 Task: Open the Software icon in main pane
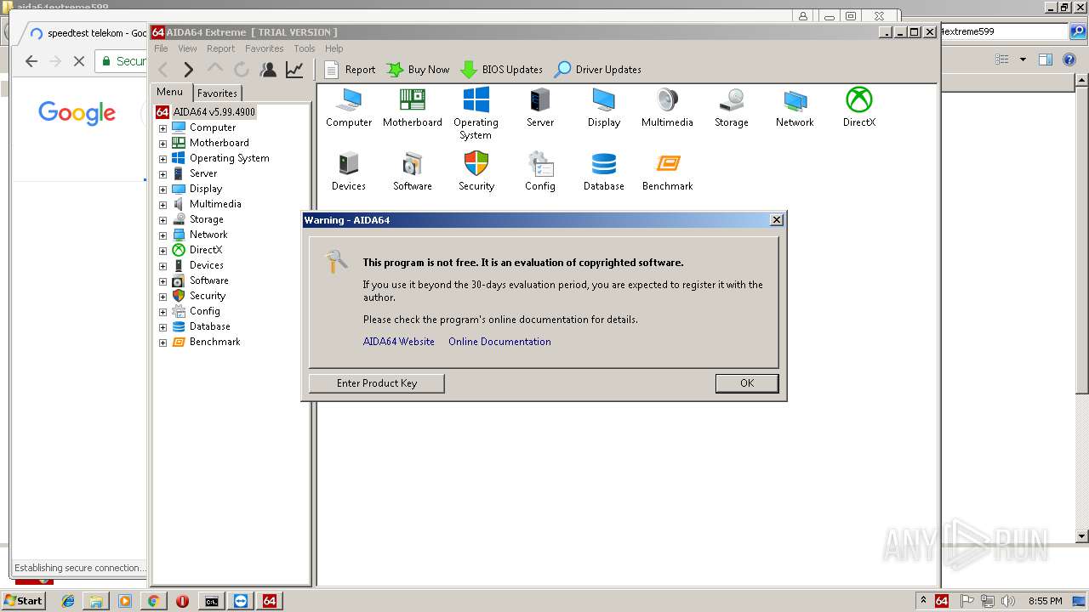pos(413,172)
